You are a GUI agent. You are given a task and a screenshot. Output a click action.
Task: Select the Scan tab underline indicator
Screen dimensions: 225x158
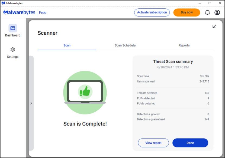click(x=67, y=49)
